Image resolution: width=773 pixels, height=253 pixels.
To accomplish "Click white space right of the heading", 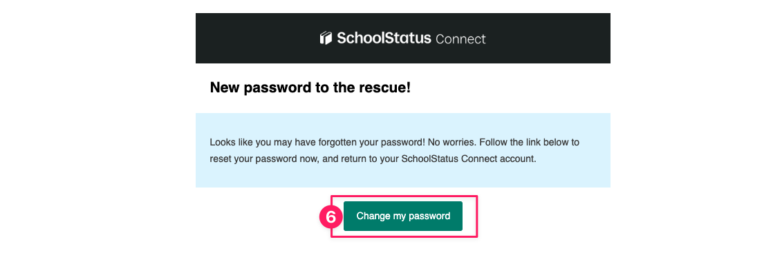I will (507, 88).
